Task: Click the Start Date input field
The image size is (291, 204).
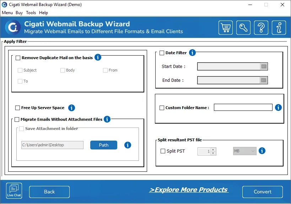Action: 229,66
